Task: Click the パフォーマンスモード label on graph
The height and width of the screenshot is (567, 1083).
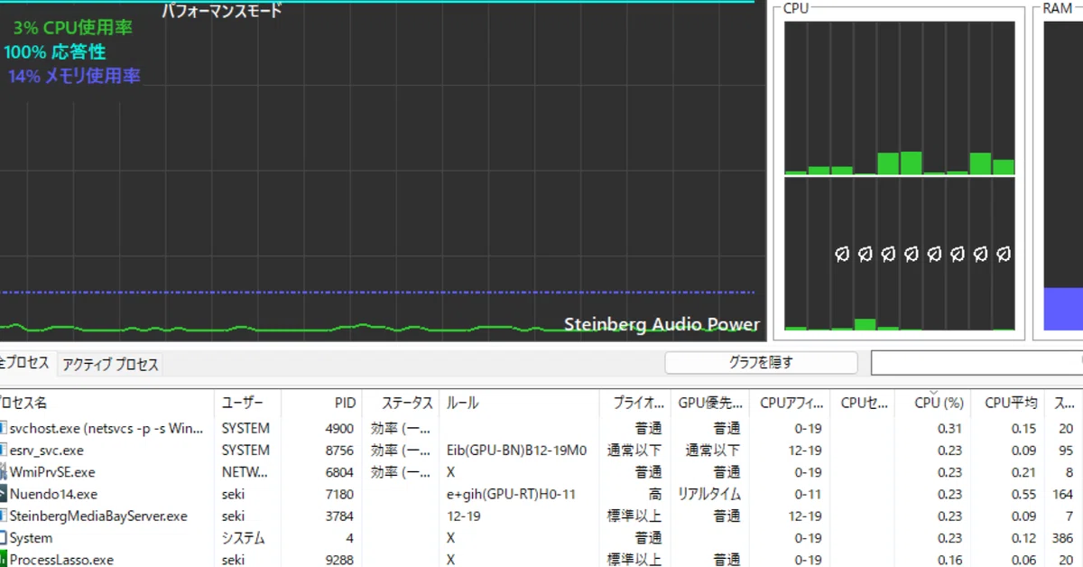Action: tap(222, 11)
